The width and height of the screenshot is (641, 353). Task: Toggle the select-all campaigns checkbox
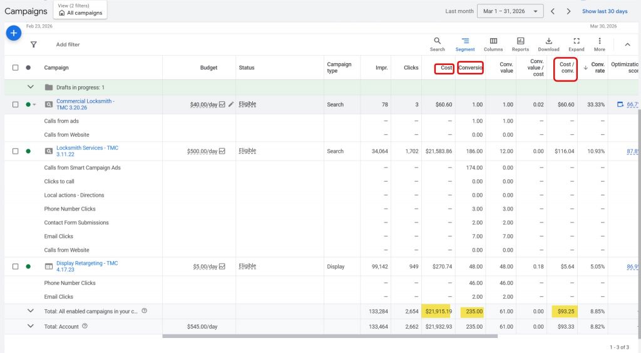[15, 67]
